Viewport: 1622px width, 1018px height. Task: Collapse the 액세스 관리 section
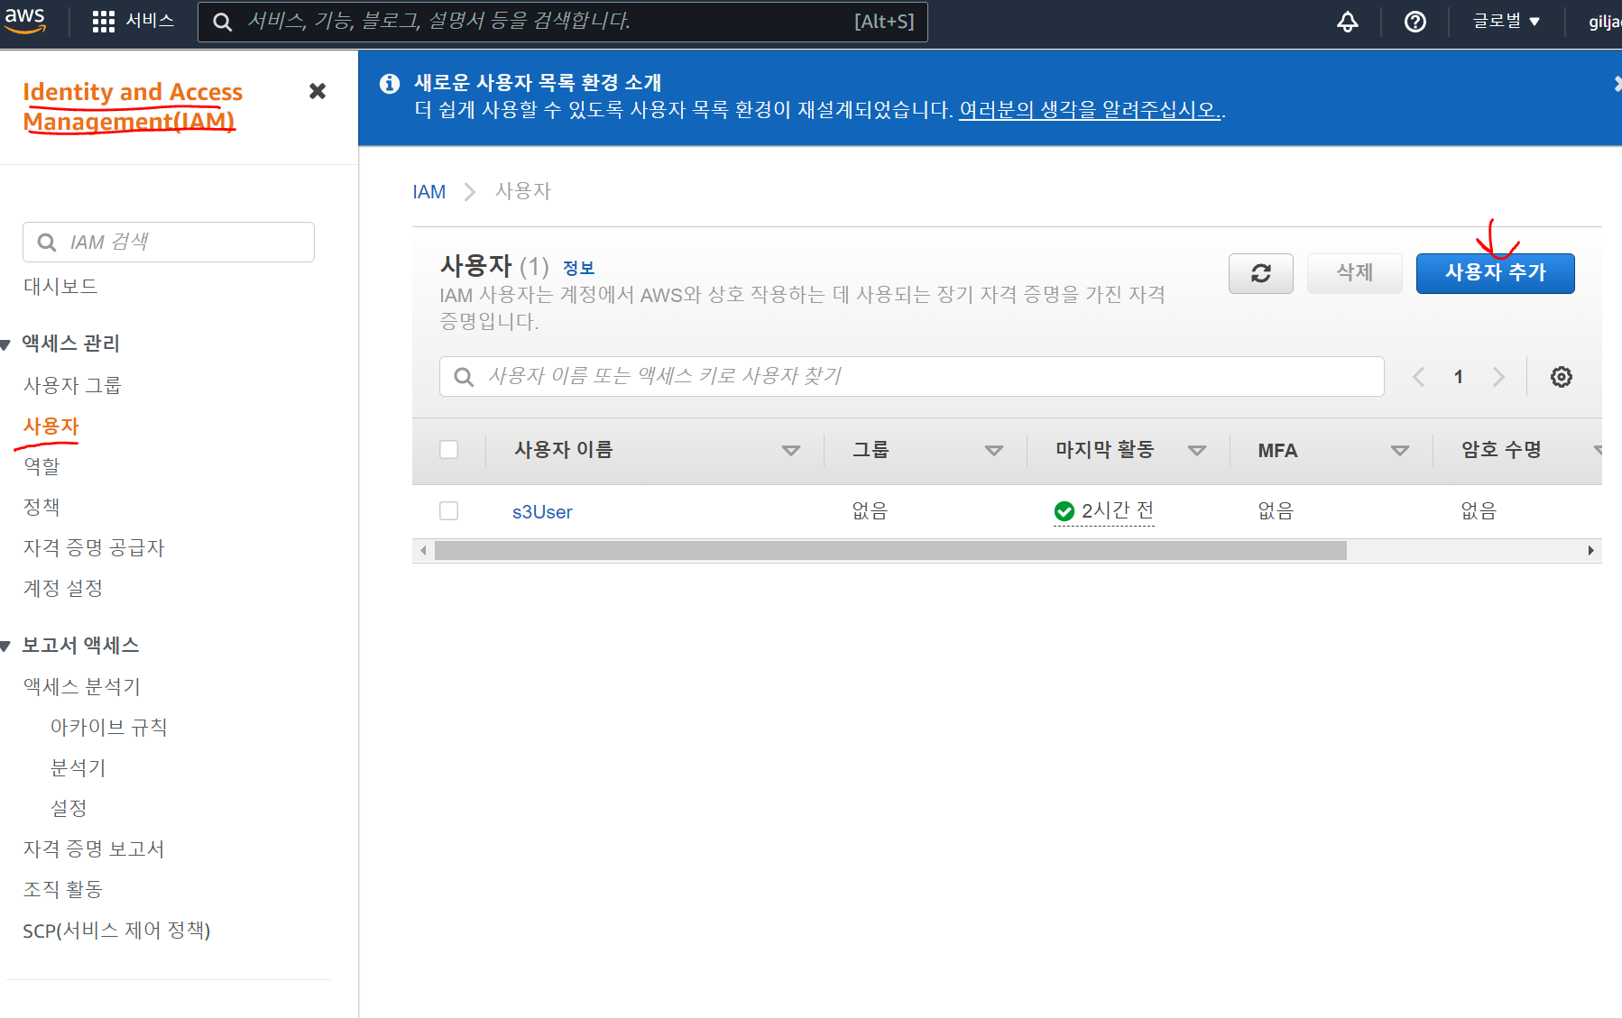click(x=5, y=344)
